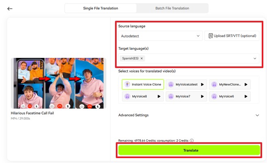Click the Instant Voice Clone avatar icon
Viewport: 267px width, 163px height.
pyautogui.click(x=127, y=84)
